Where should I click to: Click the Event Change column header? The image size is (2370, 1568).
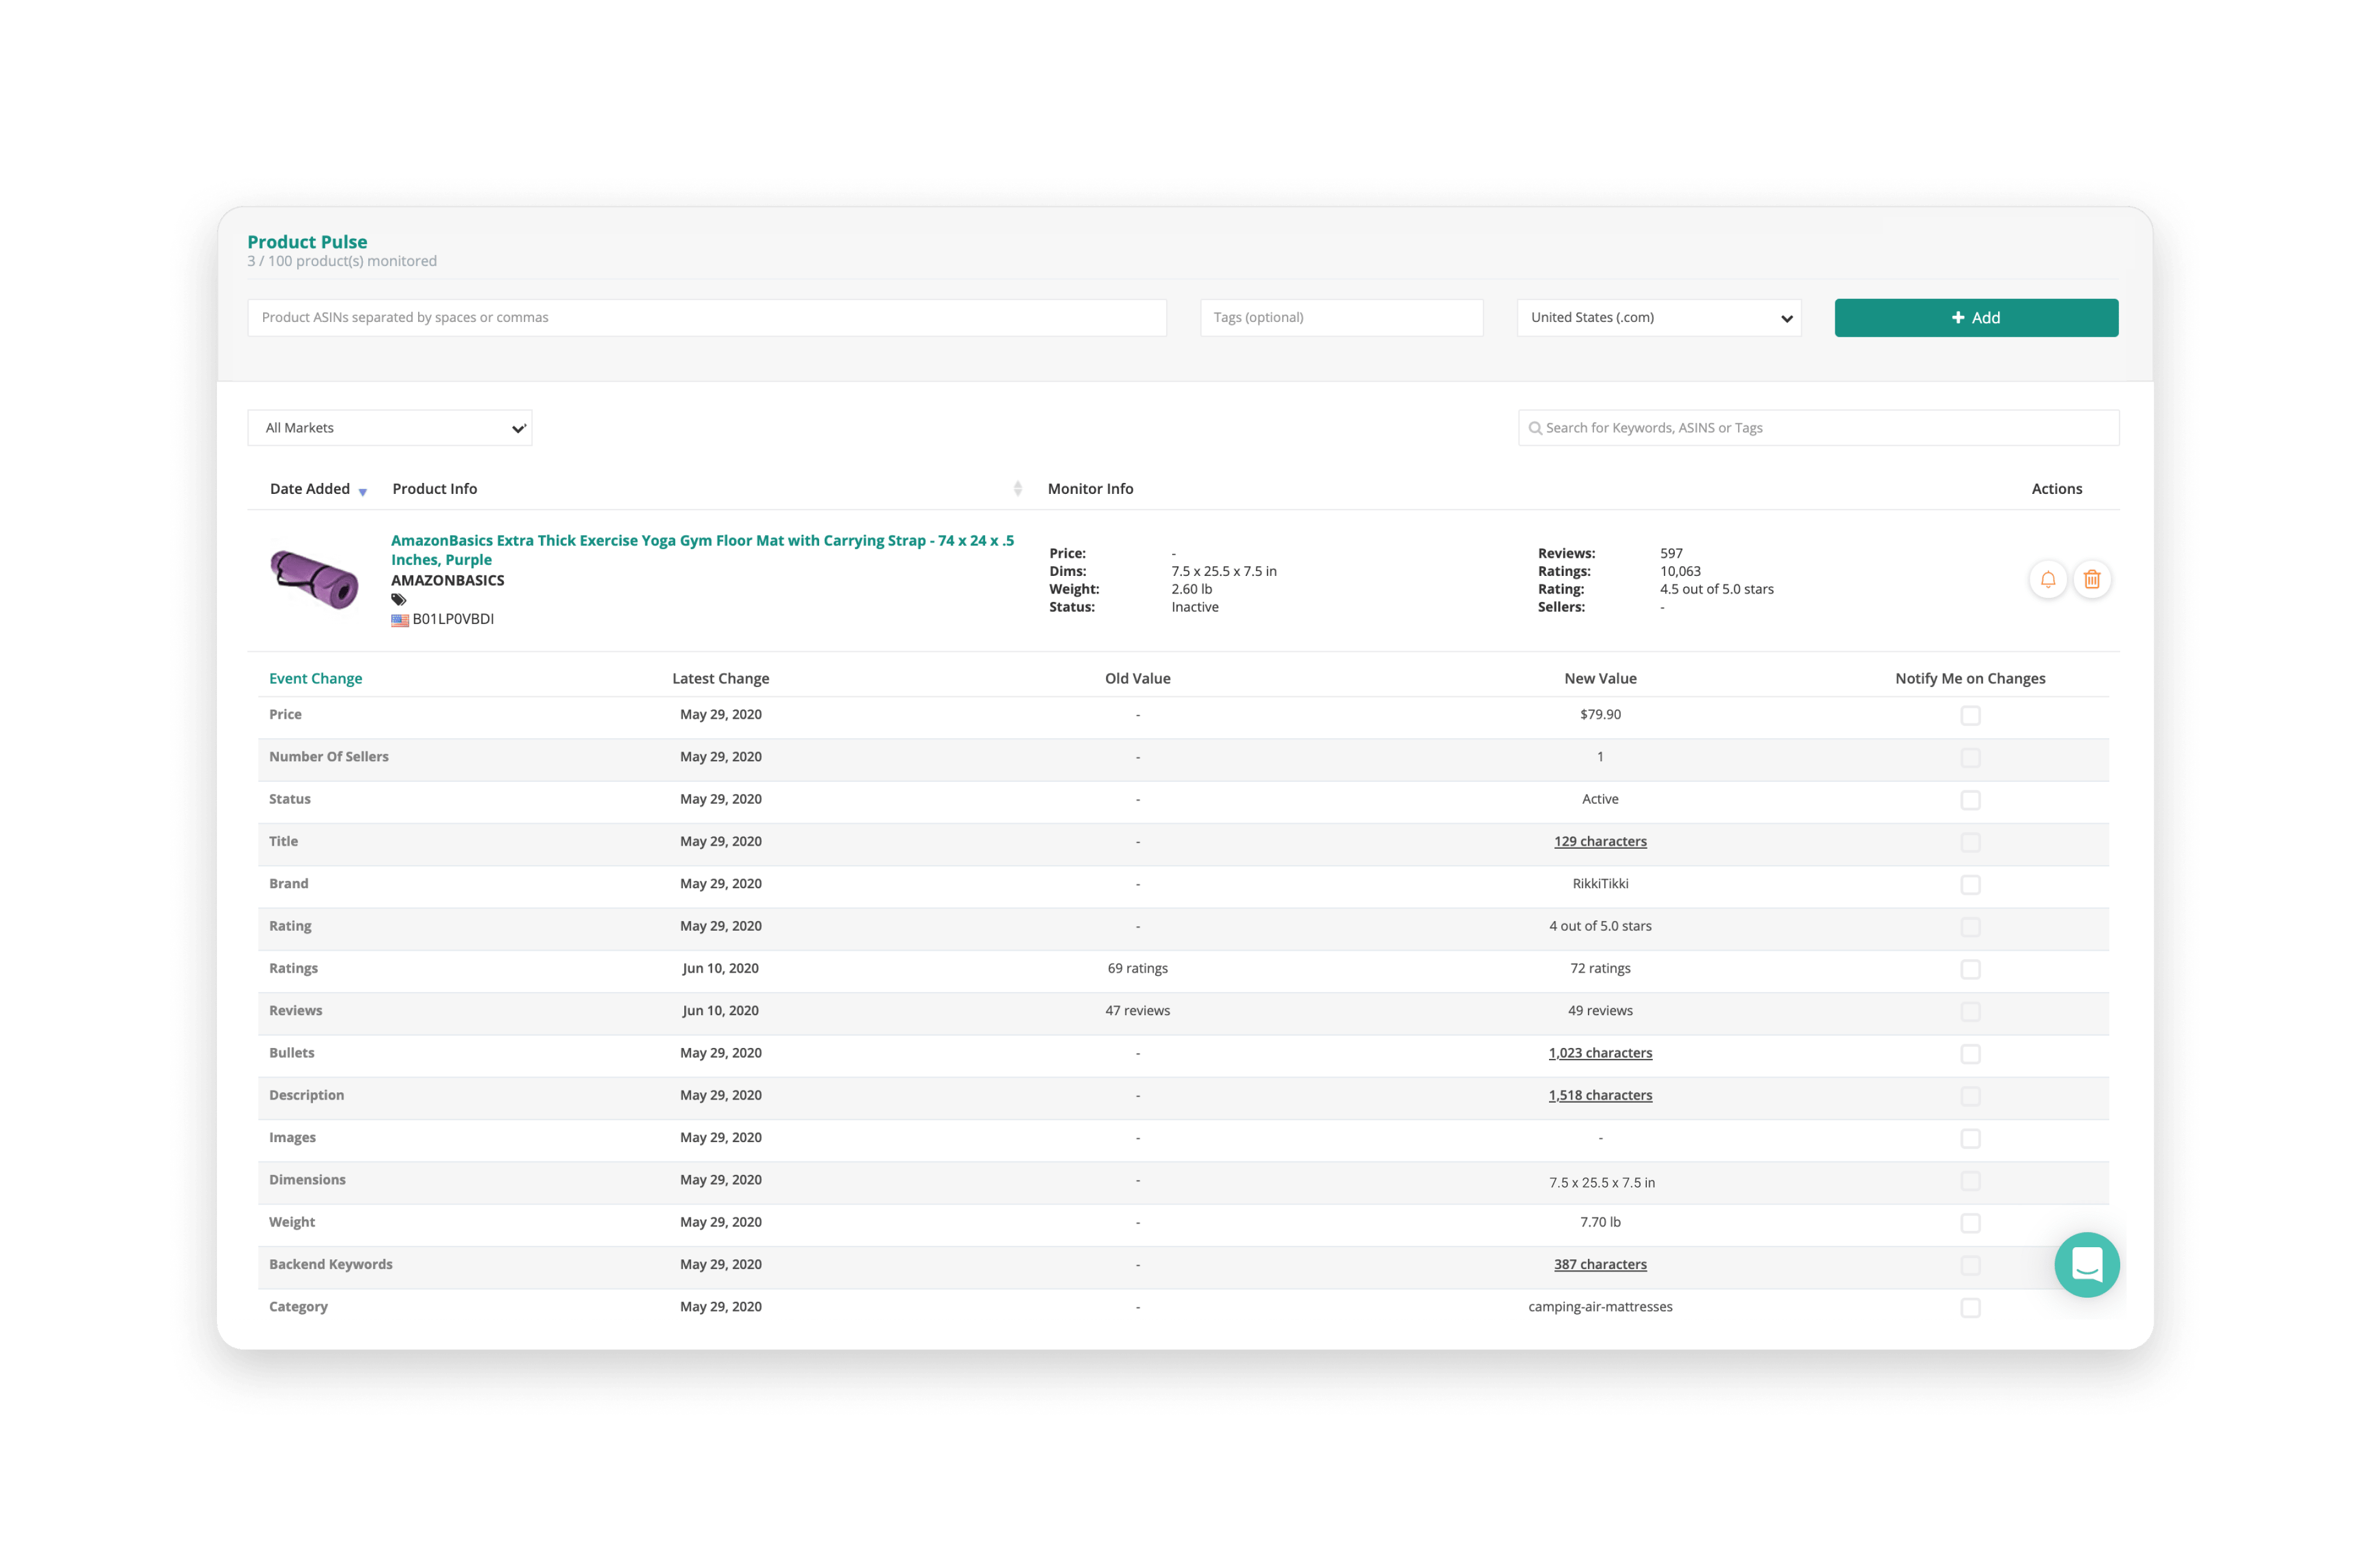(x=315, y=678)
